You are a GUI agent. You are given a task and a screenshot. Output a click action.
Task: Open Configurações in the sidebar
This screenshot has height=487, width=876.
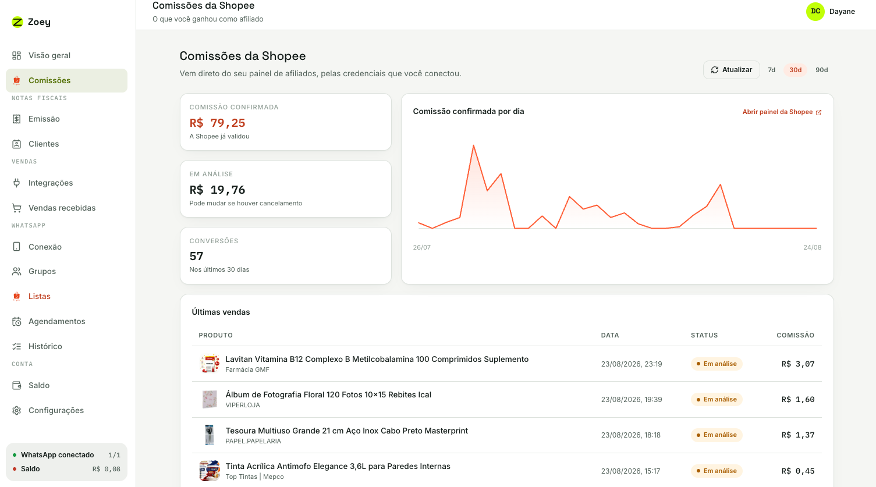pyautogui.click(x=66, y=411)
